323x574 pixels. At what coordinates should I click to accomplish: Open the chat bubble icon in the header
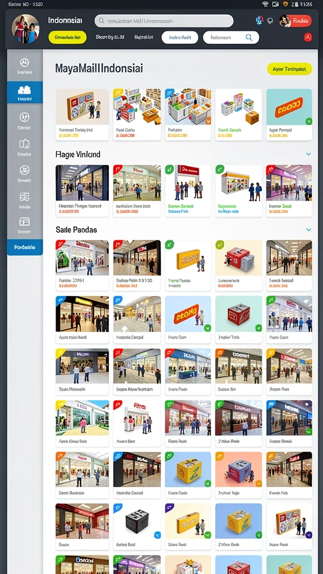tap(271, 21)
